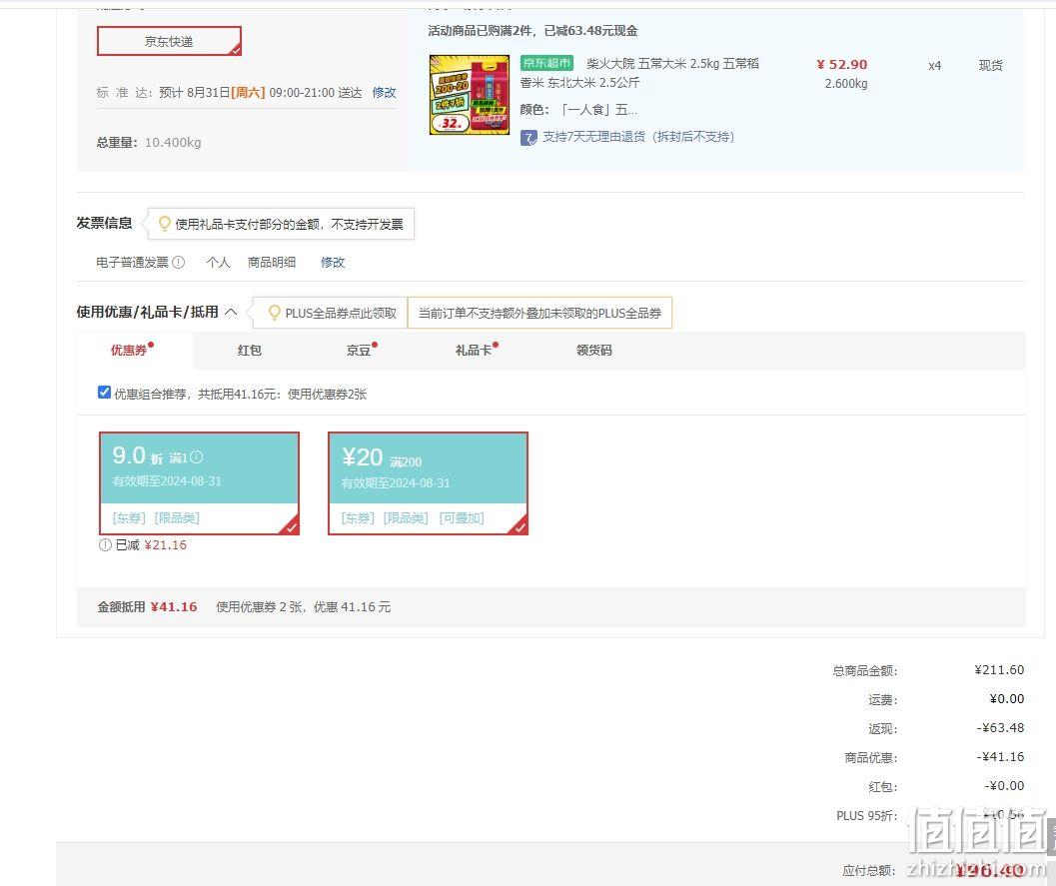Image resolution: width=1056 pixels, height=886 pixels.
Task: Click the 7-day return policy icon
Action: [x=528, y=137]
